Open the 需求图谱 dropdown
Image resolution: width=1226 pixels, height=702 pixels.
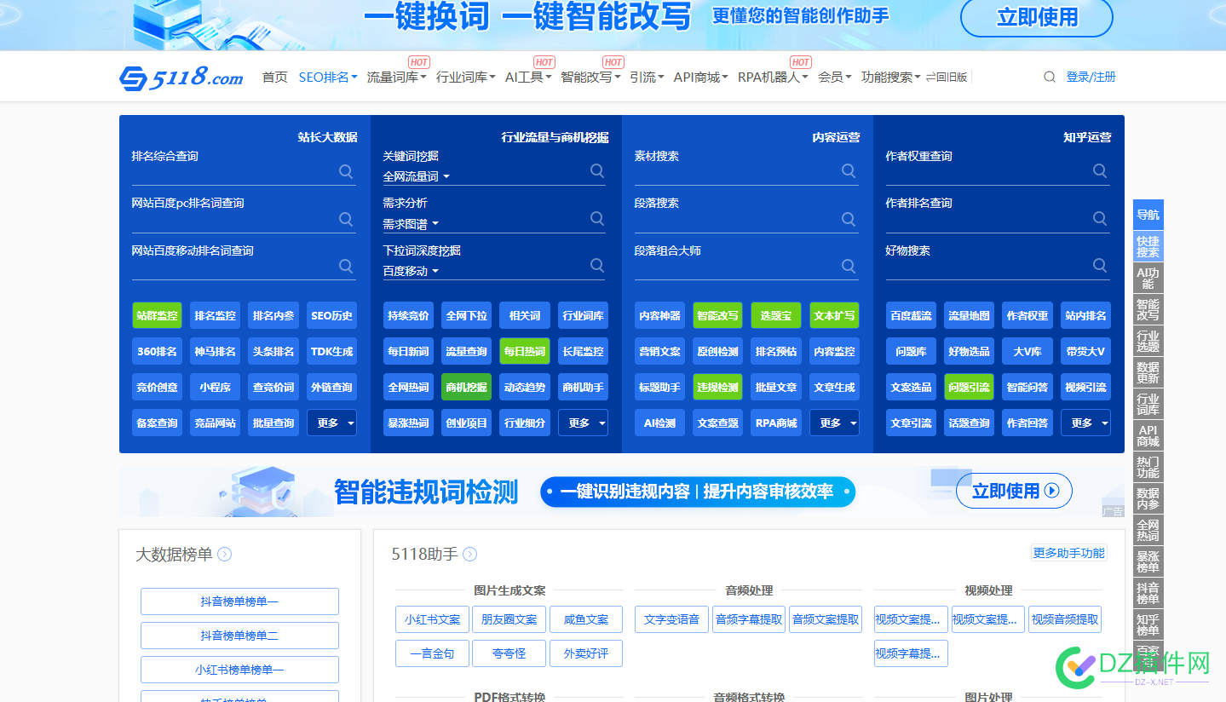click(411, 224)
